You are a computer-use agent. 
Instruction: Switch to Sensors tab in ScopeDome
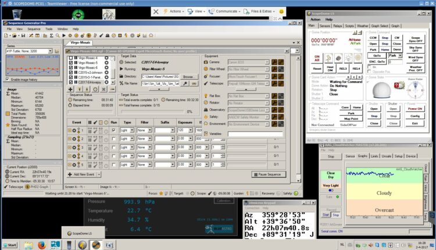point(325,26)
